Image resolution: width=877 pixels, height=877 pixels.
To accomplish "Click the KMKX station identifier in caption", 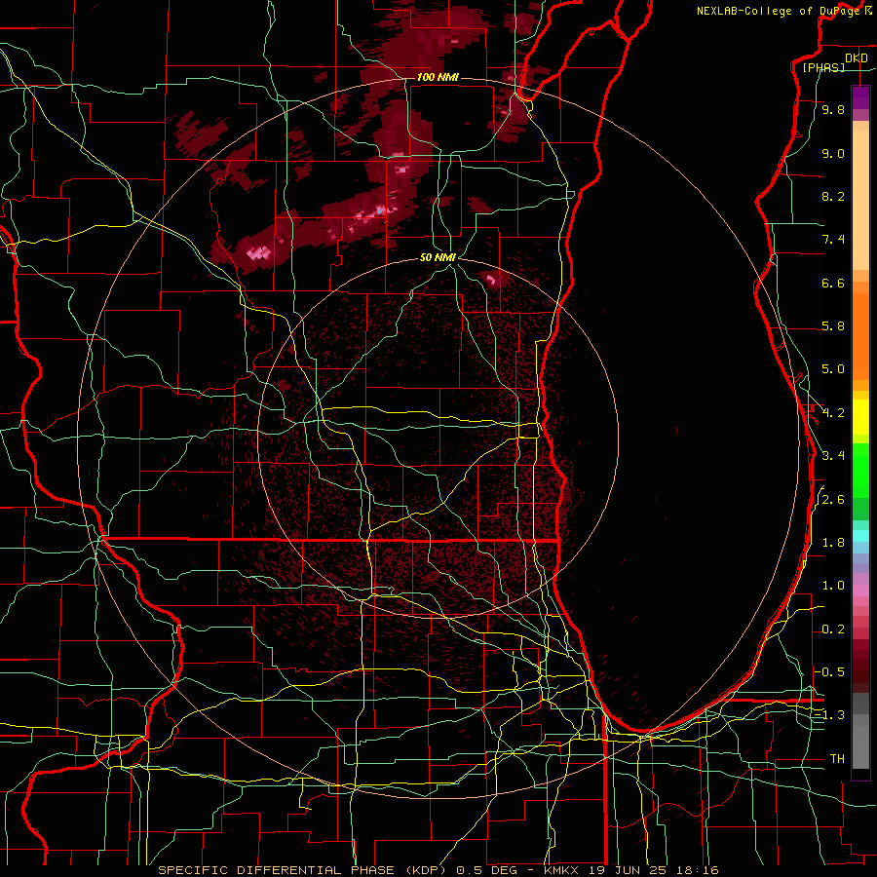I will 562,870.
